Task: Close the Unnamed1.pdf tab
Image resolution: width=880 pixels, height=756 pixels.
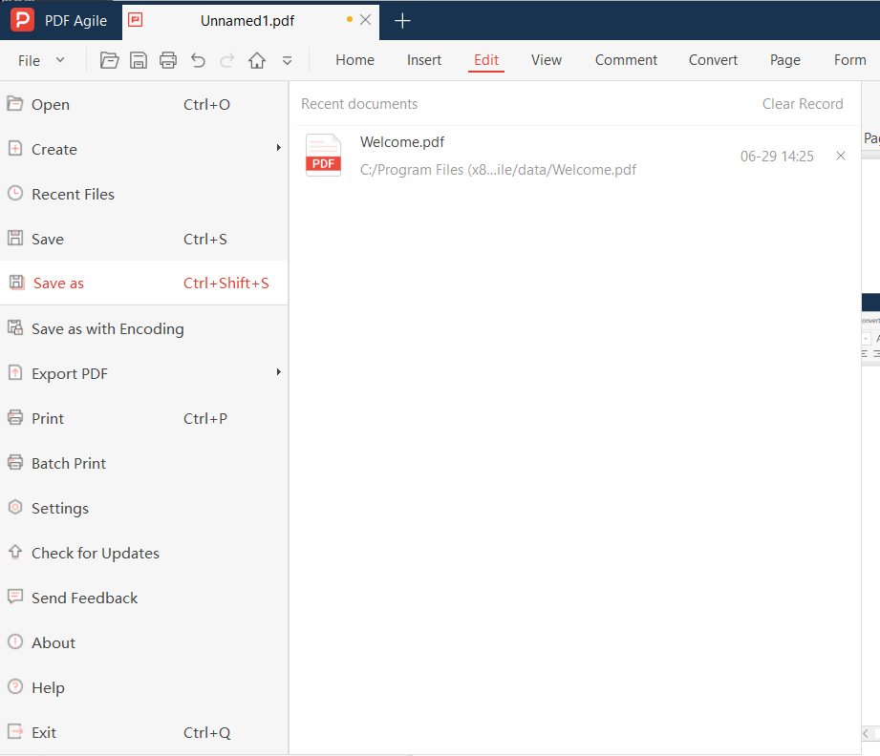Action: tap(365, 20)
